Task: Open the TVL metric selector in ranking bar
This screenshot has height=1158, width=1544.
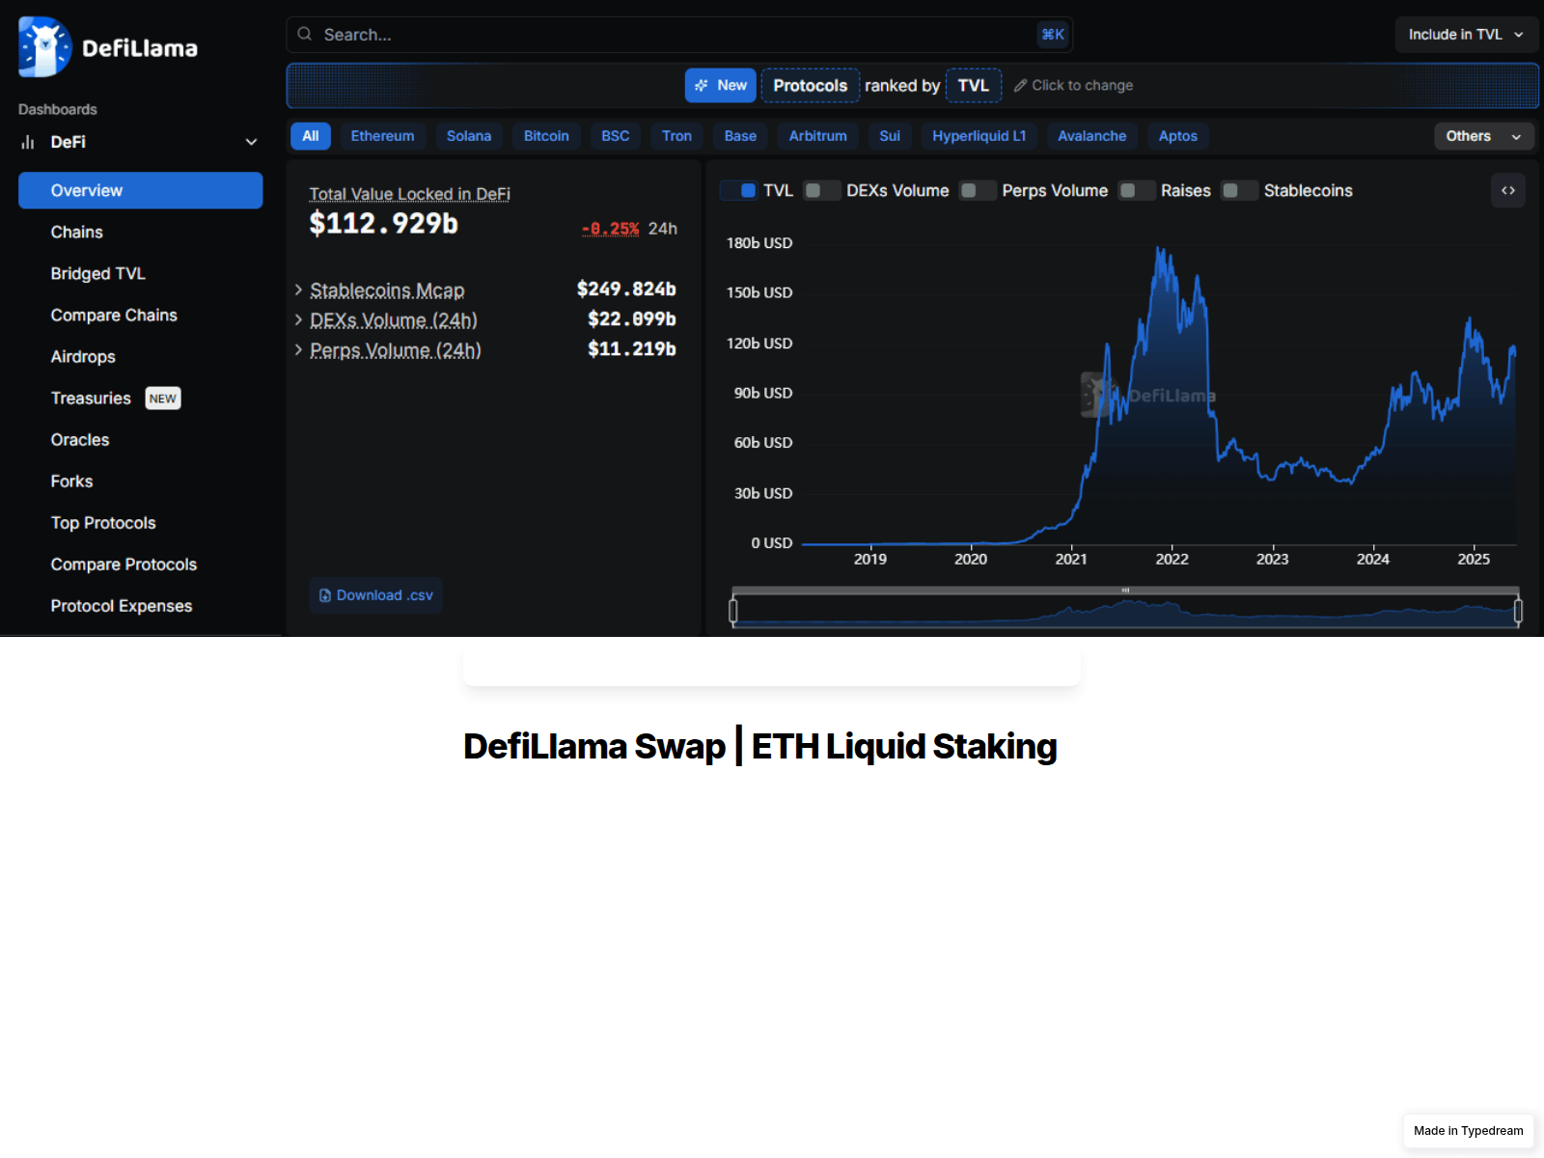Action: pyautogui.click(x=974, y=85)
